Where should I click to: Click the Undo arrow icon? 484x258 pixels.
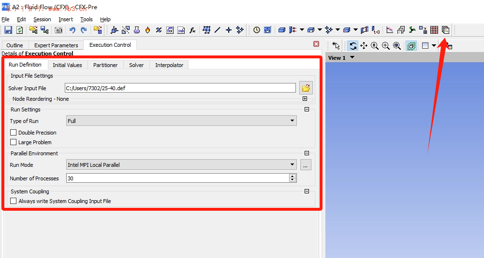click(x=72, y=30)
